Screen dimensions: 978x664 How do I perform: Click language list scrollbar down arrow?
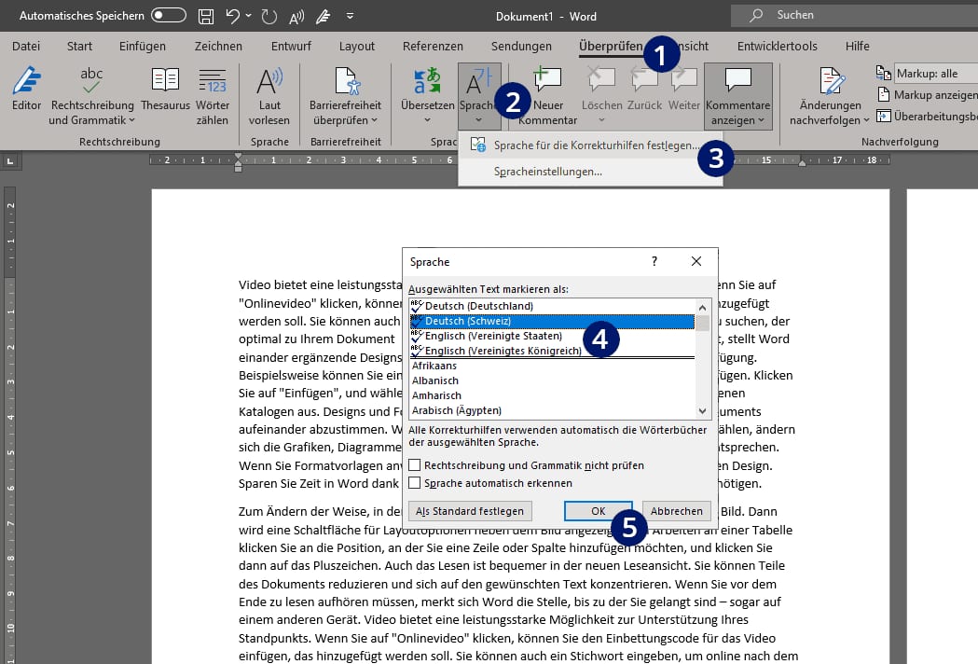pyautogui.click(x=703, y=410)
